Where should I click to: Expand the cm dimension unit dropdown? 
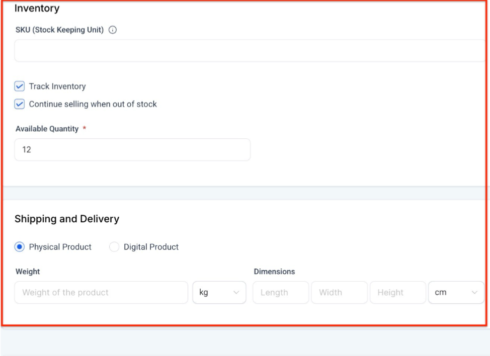(456, 293)
